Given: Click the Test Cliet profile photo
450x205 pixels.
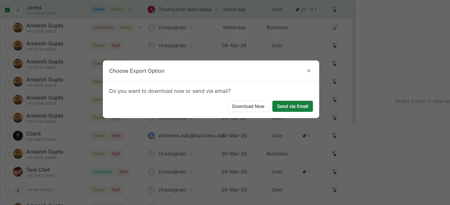Looking at the screenshot, I should 18,172.
